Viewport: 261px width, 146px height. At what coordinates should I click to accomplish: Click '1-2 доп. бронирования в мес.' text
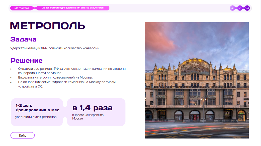38,108
